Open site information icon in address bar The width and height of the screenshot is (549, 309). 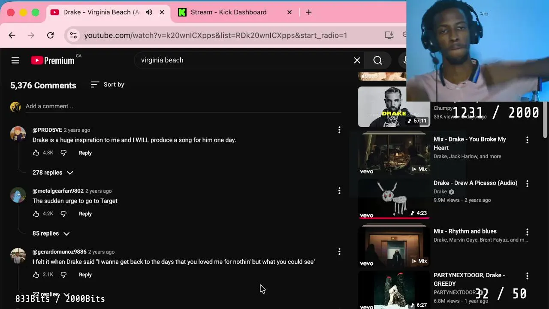(x=73, y=35)
